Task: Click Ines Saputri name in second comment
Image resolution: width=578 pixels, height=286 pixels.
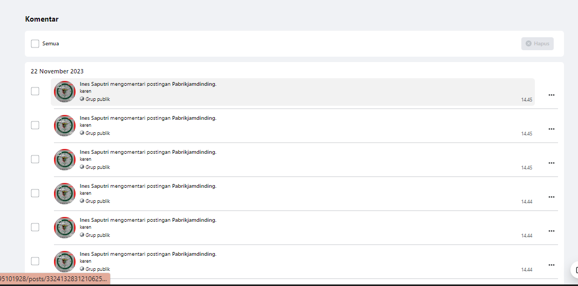Action: coord(94,118)
